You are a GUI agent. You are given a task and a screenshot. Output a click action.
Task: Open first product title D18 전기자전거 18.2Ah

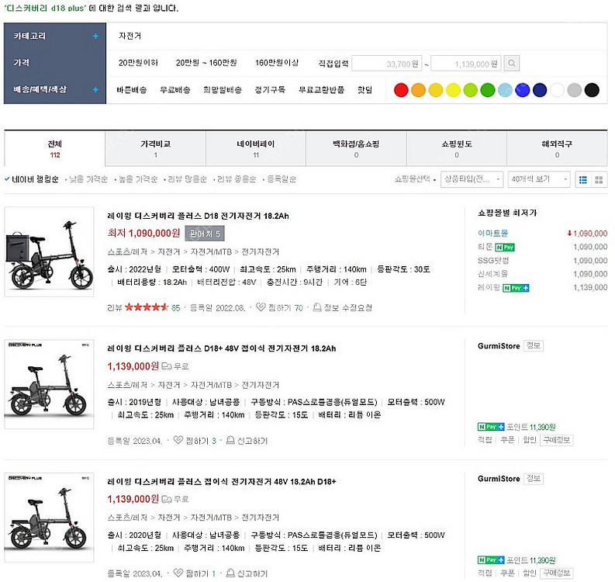[198, 216]
